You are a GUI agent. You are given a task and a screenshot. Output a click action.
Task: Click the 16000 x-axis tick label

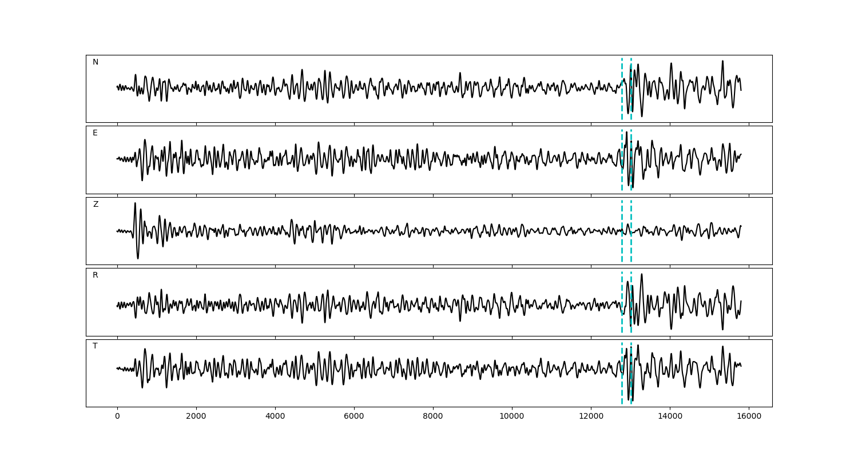point(749,417)
